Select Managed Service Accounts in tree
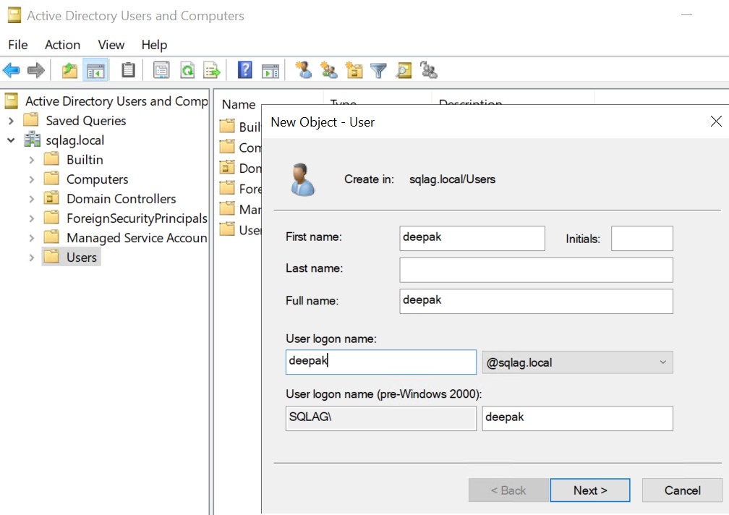This screenshot has width=729, height=515. tap(137, 237)
